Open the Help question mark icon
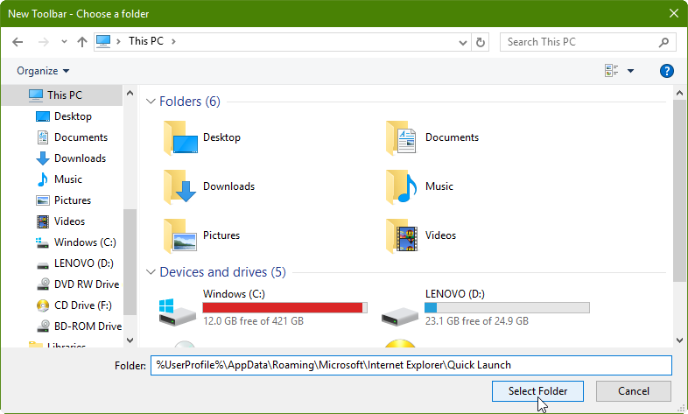The height and width of the screenshot is (414, 688). coord(666,71)
